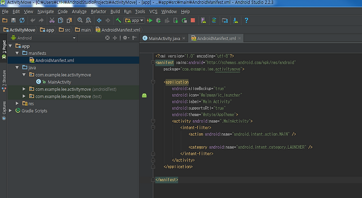
Task: Click the src breadcrumb folder
Action: click(64, 30)
